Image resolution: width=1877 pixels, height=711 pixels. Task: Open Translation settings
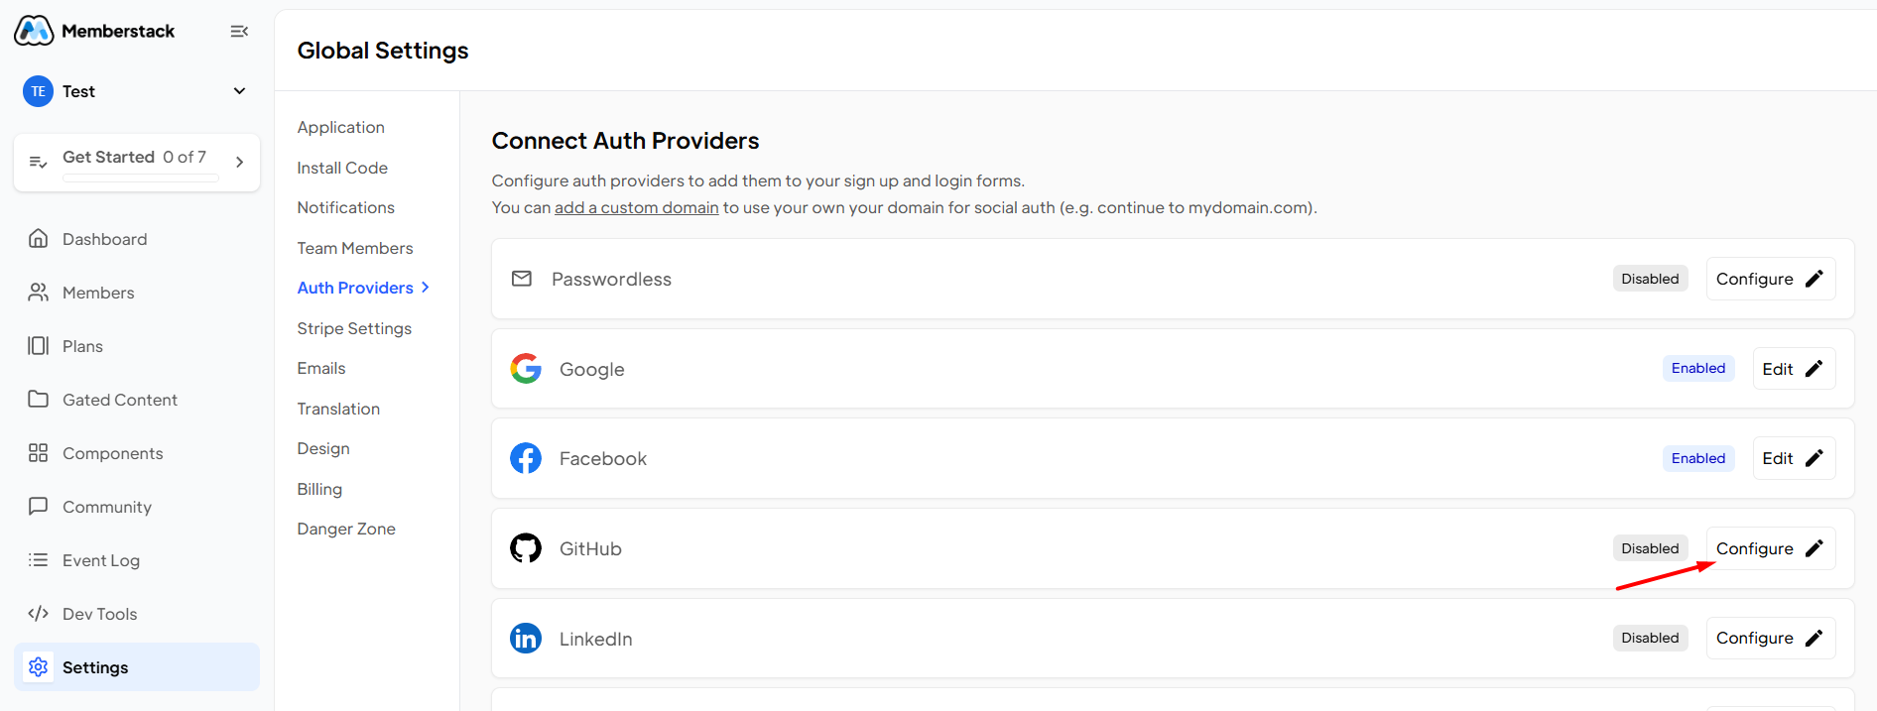pos(338,409)
